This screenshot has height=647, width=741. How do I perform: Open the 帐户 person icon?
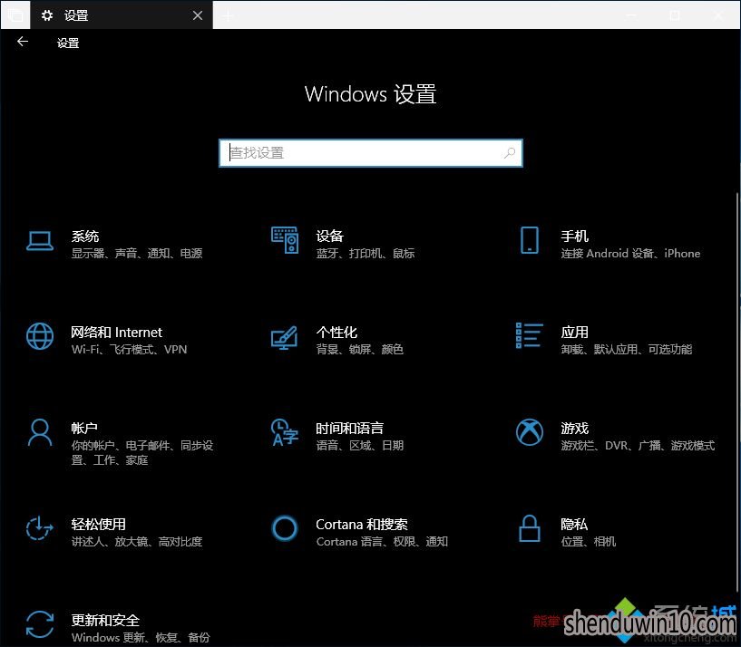coord(40,432)
